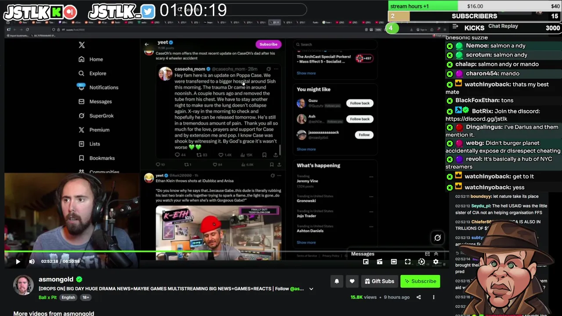This screenshot has height=316, width=562.
Task: Go to Home in X sidebar
Action: [x=91, y=59]
